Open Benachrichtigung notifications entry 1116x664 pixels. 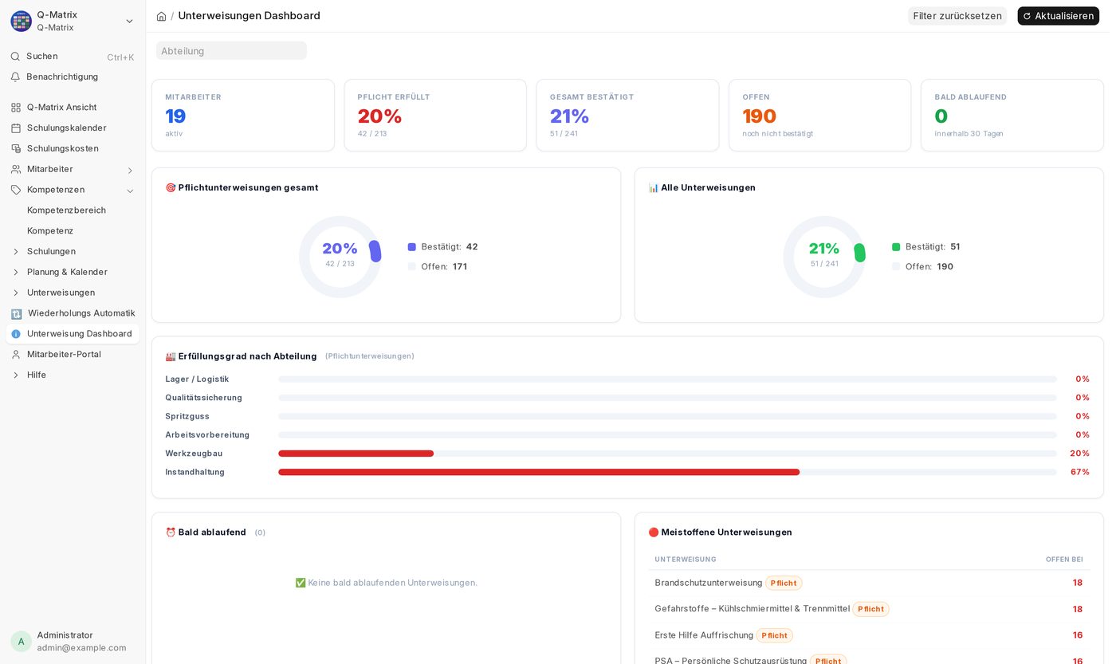pyautogui.click(x=73, y=77)
